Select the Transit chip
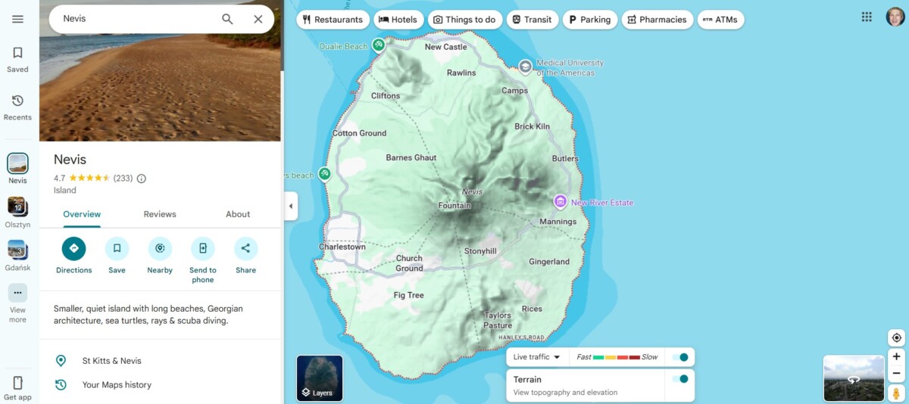 coord(533,20)
